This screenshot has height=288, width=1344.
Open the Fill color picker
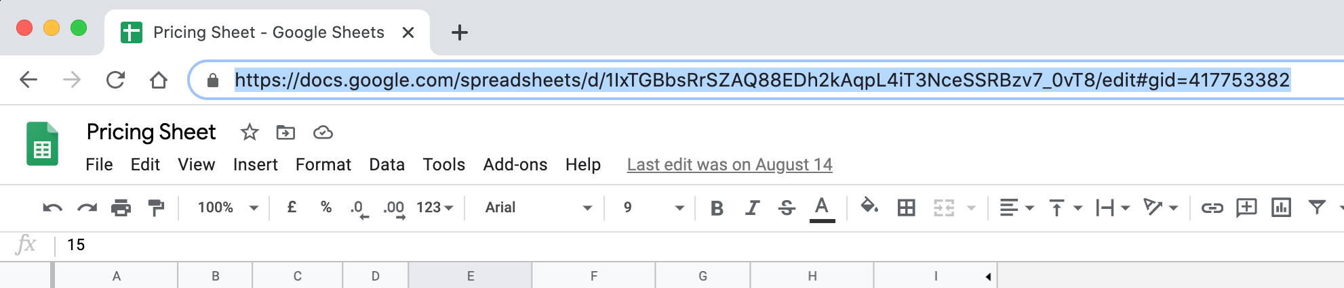coord(869,206)
